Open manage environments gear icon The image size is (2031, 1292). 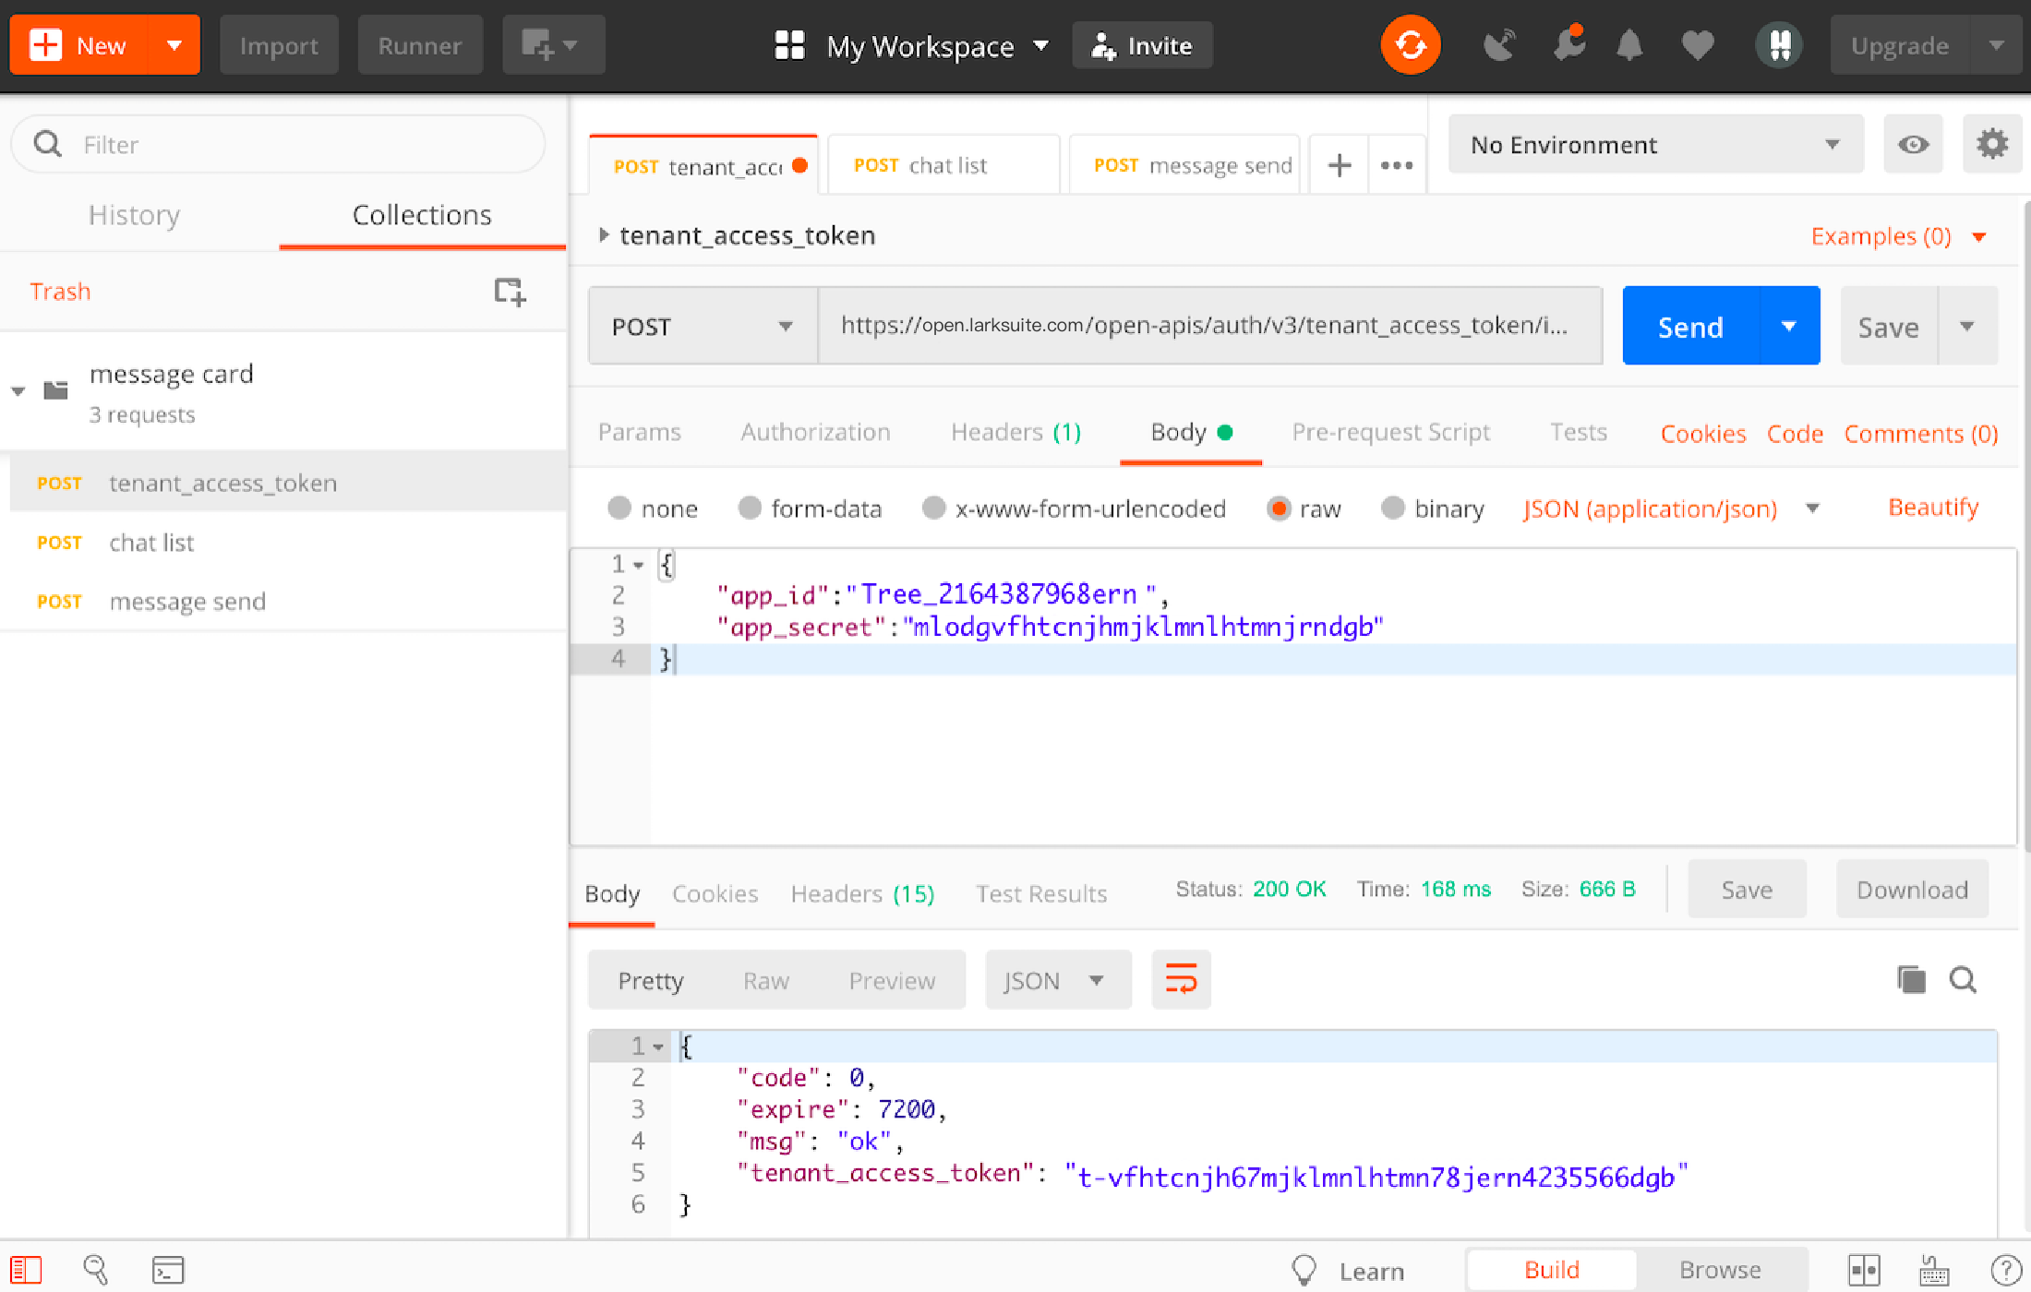pyautogui.click(x=1991, y=144)
